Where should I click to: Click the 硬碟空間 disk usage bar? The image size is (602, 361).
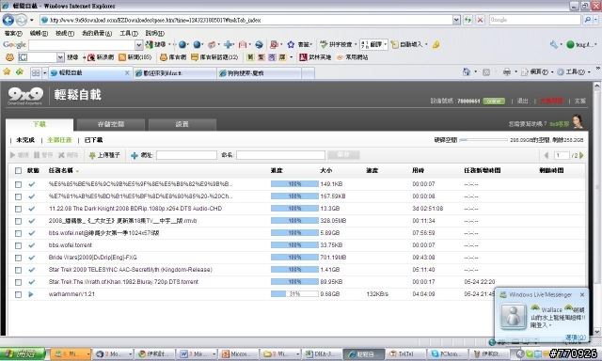click(x=483, y=140)
